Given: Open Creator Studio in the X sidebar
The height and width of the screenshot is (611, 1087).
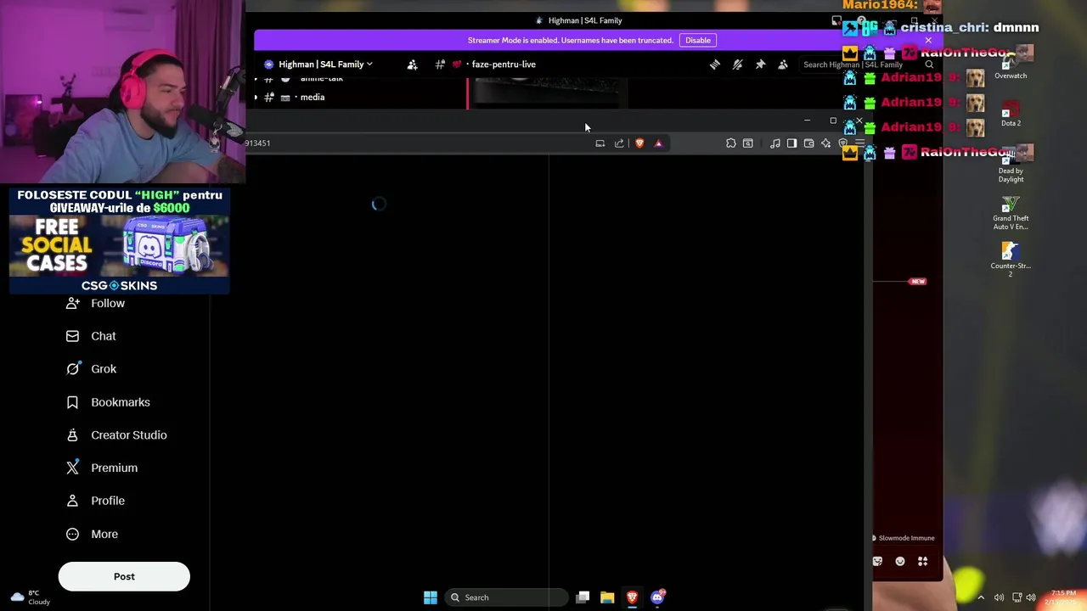Looking at the screenshot, I should coord(116,435).
